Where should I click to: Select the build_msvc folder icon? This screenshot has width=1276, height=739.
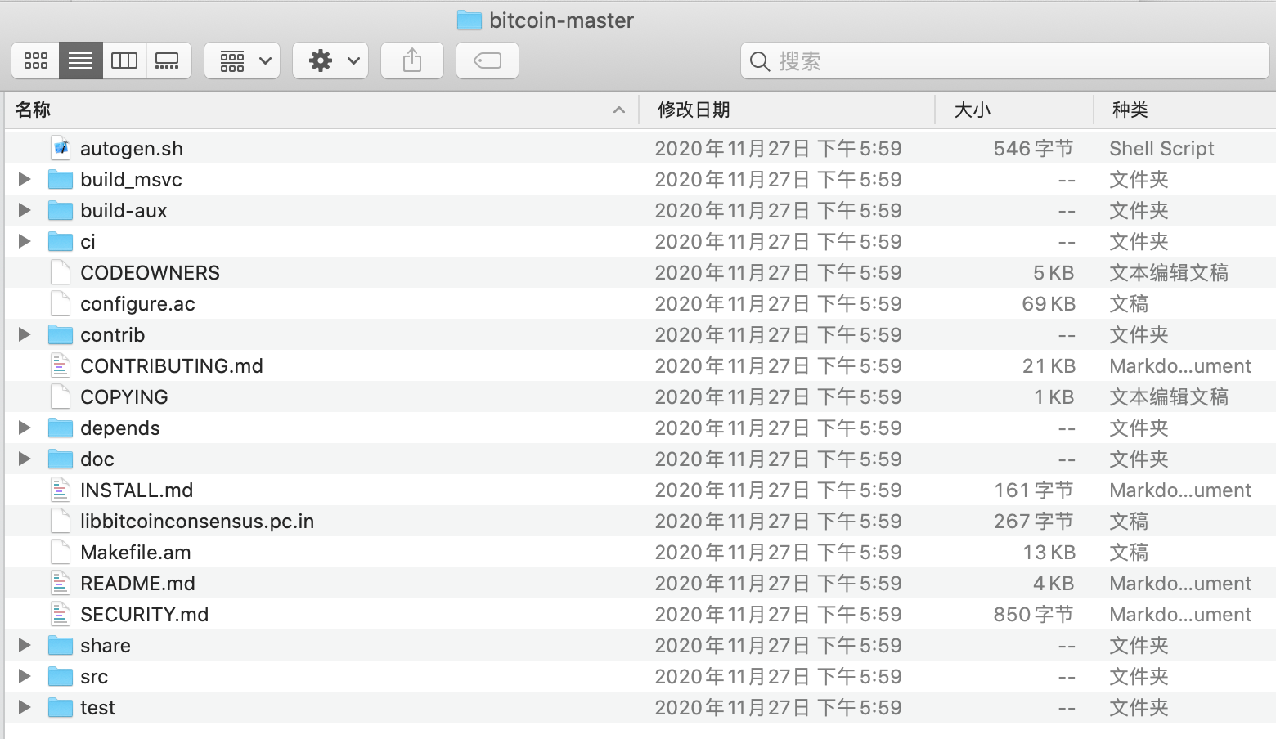[x=61, y=179]
